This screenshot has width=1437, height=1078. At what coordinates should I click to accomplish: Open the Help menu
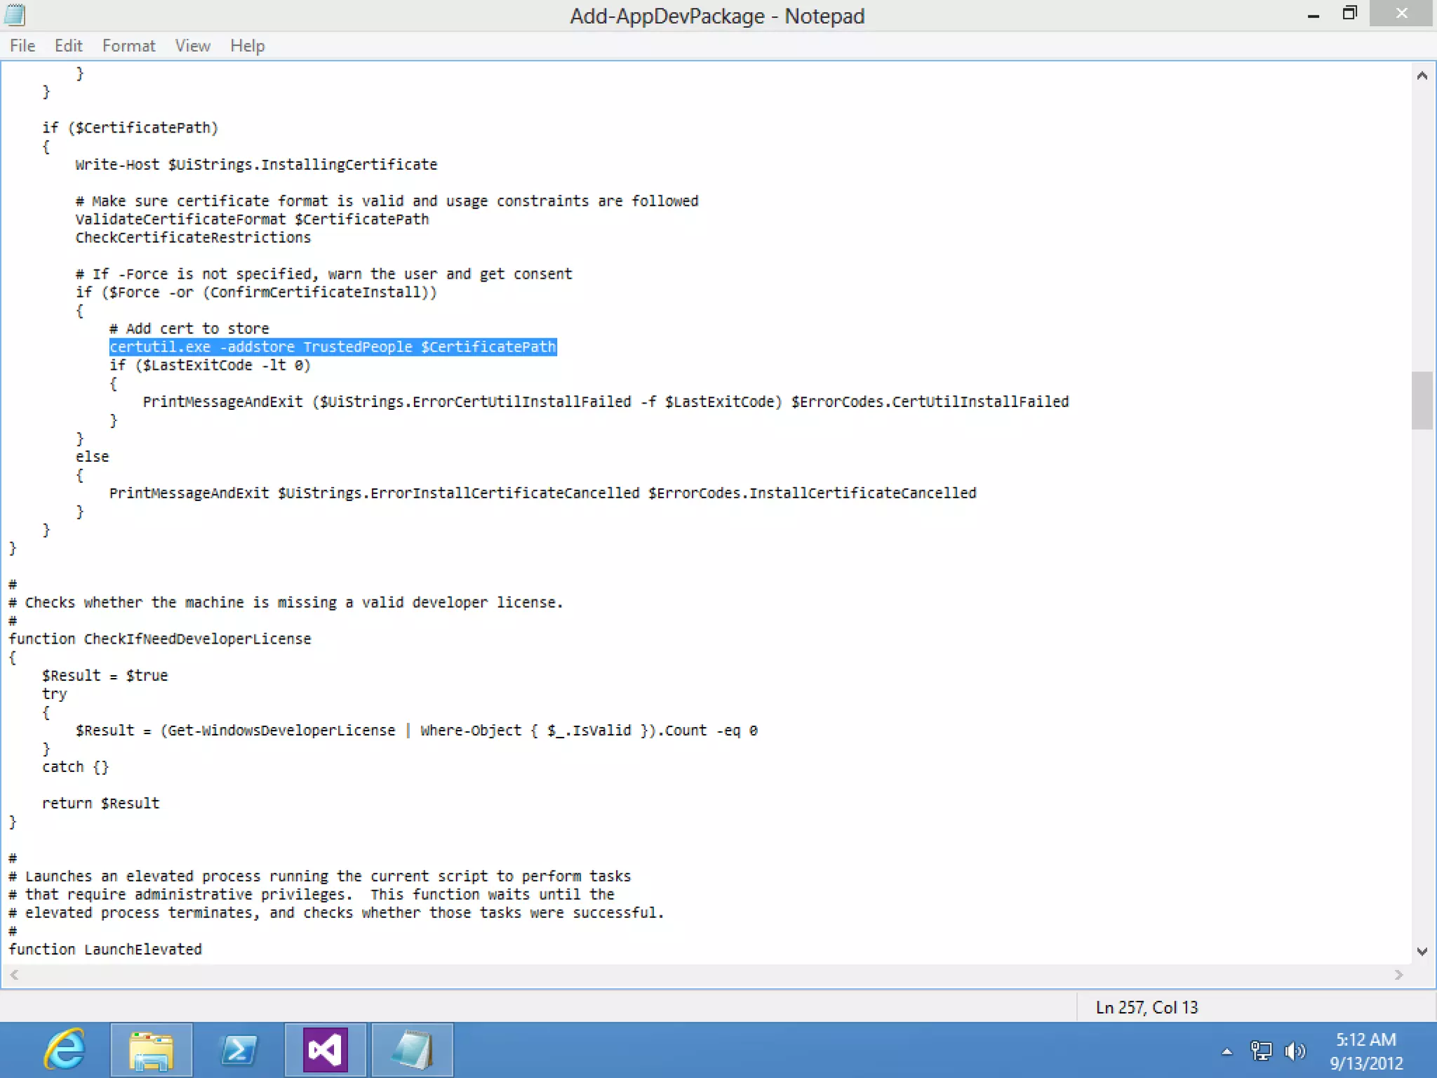[247, 46]
